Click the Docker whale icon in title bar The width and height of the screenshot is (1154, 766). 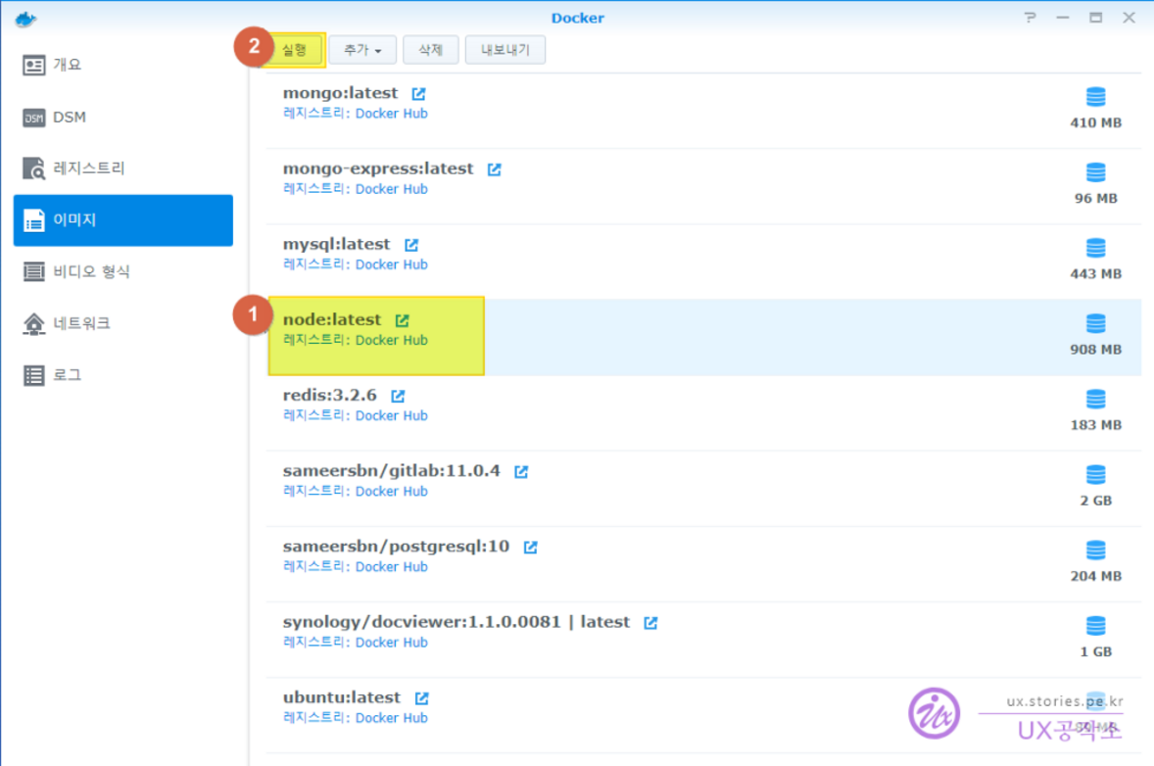coord(25,19)
